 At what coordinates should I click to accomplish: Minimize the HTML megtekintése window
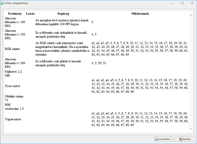(x=173, y=3)
